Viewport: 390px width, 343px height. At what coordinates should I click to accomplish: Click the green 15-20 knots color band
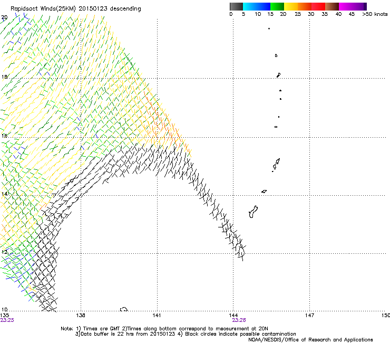coord(277,6)
